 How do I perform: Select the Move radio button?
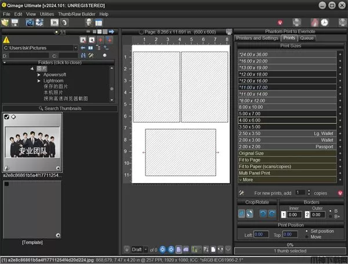click(306, 237)
